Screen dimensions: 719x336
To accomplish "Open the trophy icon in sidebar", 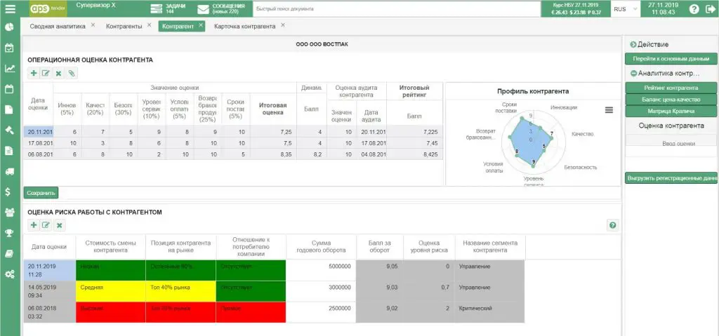I will tap(8, 233).
